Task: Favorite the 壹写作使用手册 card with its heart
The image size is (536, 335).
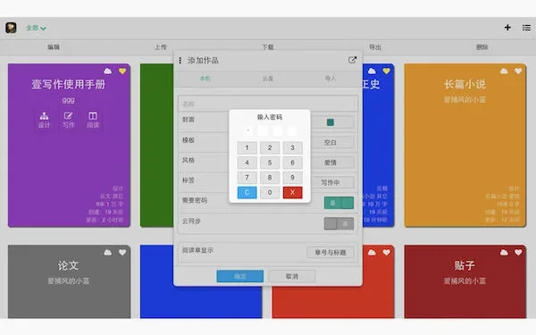Action: 122,71
